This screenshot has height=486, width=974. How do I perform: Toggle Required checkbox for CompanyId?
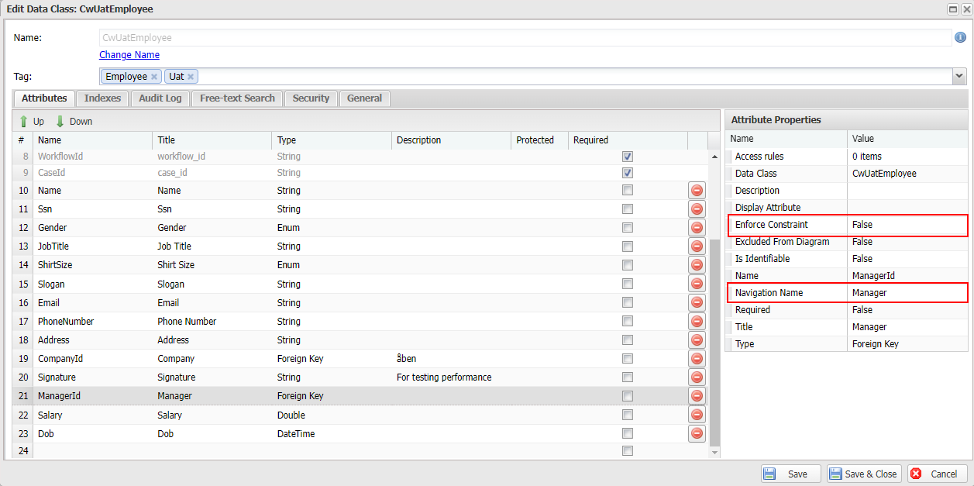628,359
